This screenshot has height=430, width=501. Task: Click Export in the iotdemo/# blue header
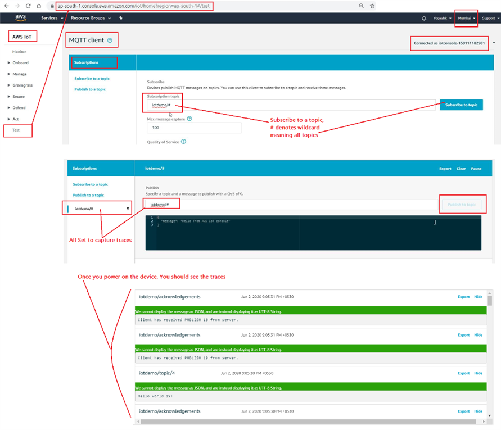point(445,169)
